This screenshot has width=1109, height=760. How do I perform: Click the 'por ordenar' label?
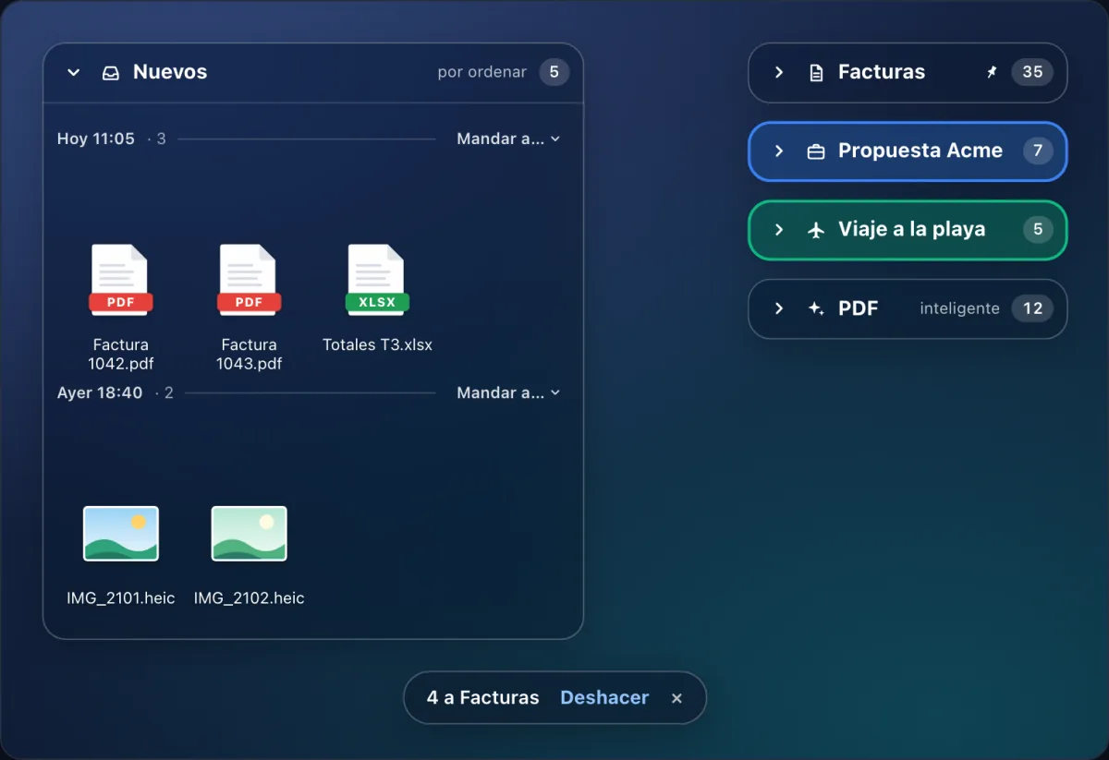[482, 72]
